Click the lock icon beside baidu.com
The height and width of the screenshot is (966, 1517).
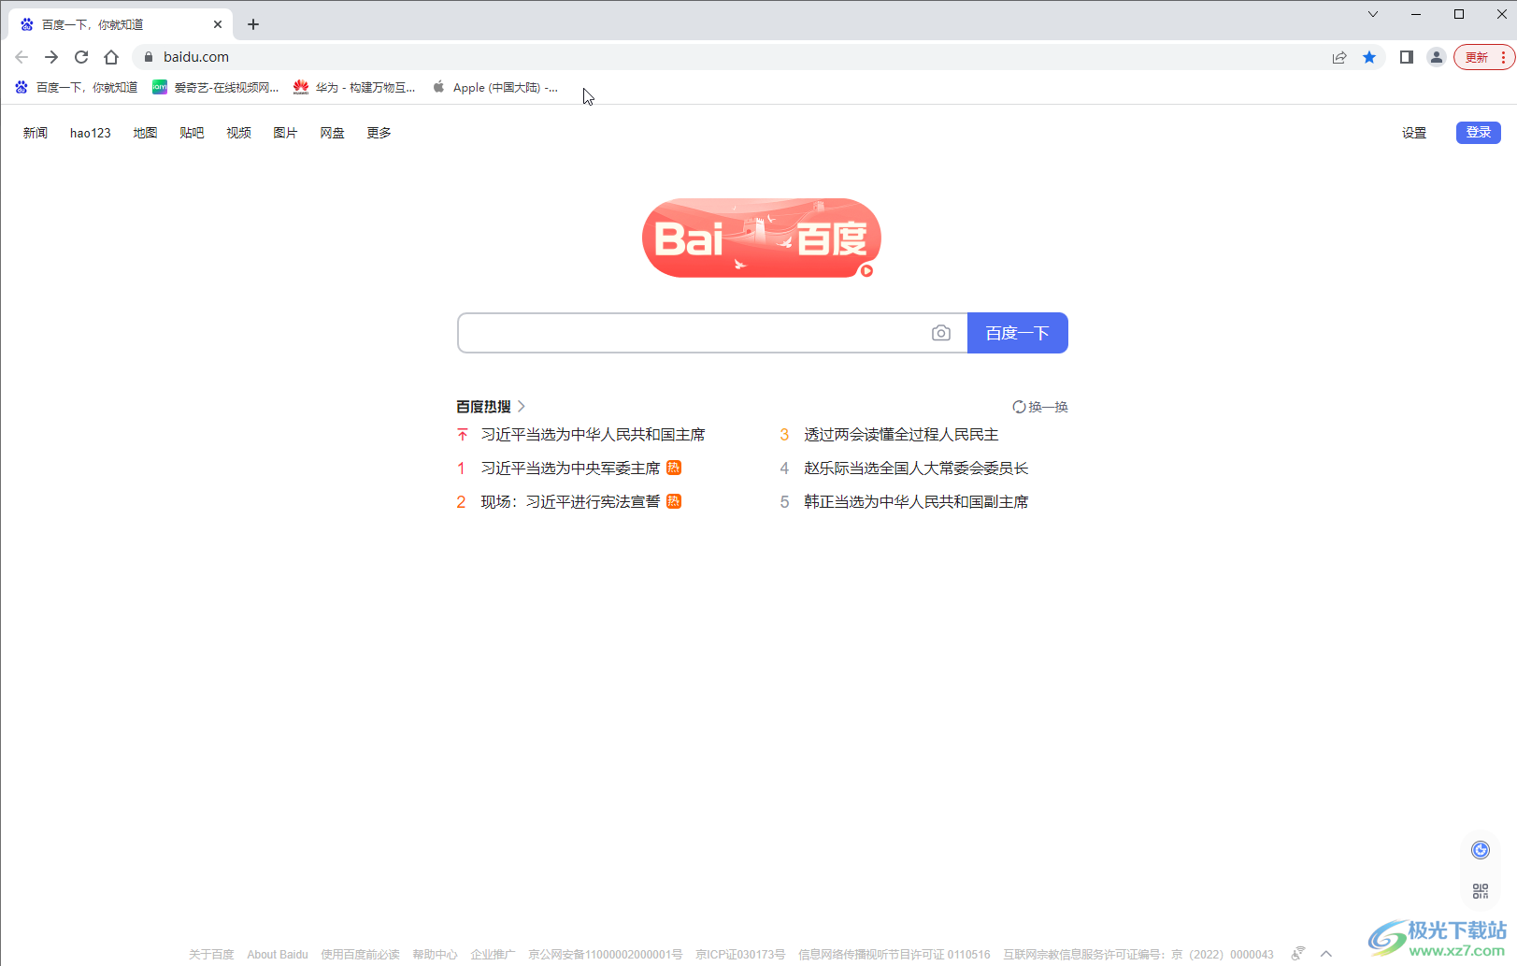148,57
